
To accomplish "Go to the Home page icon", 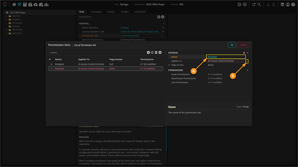I will tap(14, 4).
